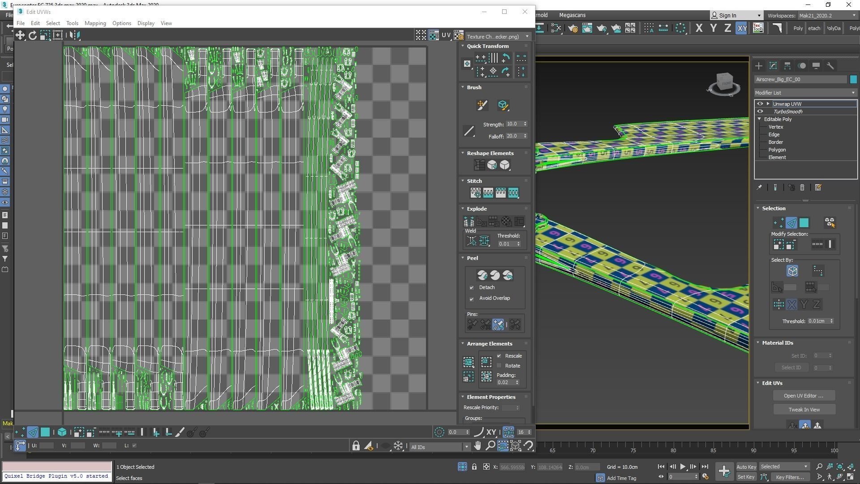Click the Tweak In View button
Screen dimensions: 860x484
(804, 410)
